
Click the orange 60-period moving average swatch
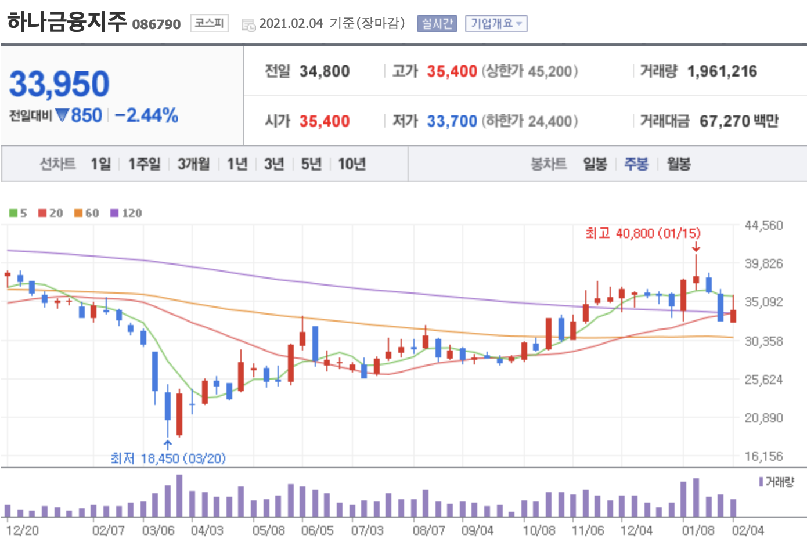[78, 213]
